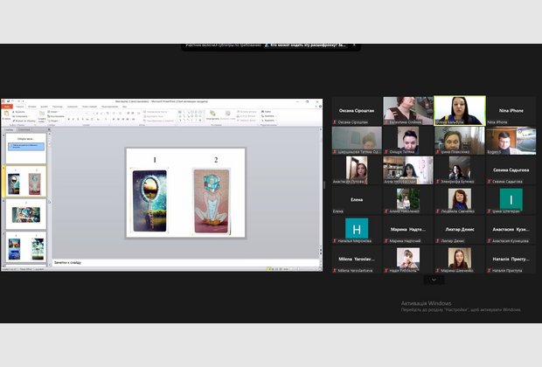Click the transcript visibility question link in banner
The height and width of the screenshot is (367, 542).
(x=314, y=45)
